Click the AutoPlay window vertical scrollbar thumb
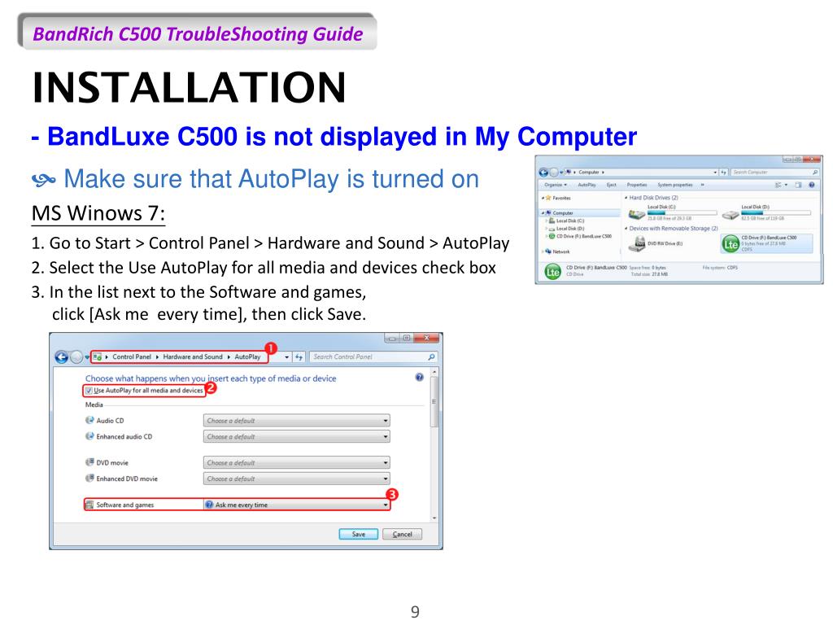Viewport: 833px width, 625px height. click(x=434, y=402)
